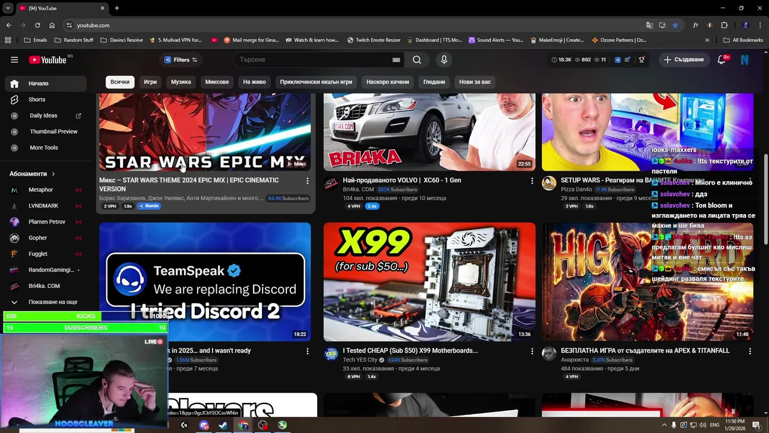Click the browser Home button
The width and height of the screenshot is (769, 433).
pyautogui.click(x=52, y=25)
